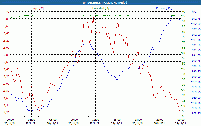Click the green '50' humidity axis value

(x=184, y=64)
